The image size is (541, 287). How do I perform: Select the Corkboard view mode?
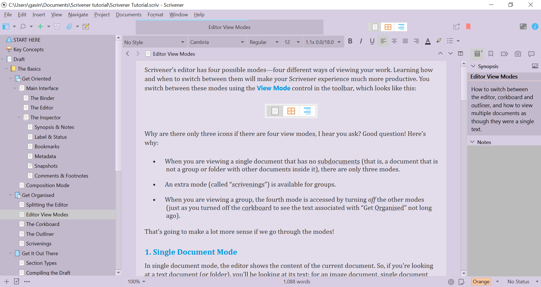click(388, 27)
